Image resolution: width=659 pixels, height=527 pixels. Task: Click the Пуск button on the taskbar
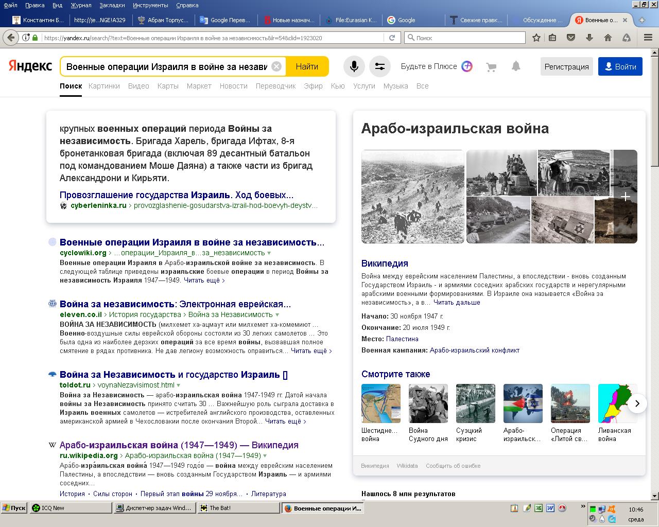(x=14, y=508)
